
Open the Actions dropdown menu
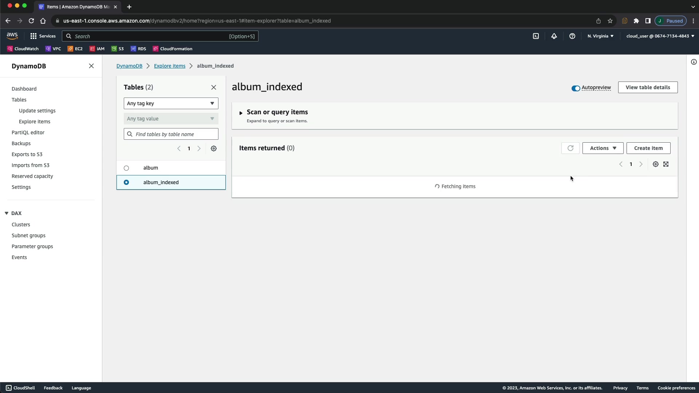pyautogui.click(x=603, y=148)
